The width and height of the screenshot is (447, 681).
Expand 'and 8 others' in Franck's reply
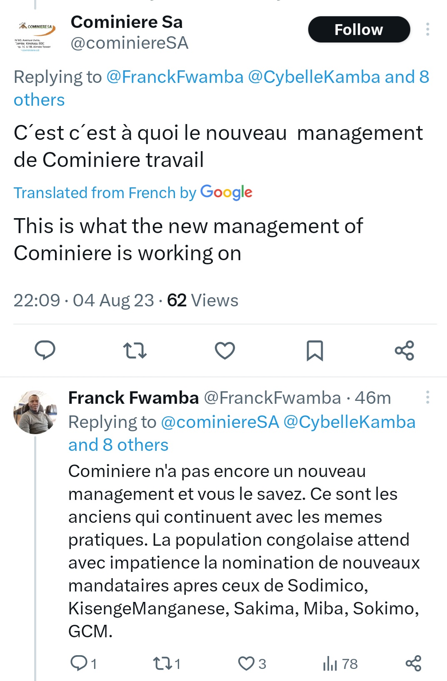pyautogui.click(x=118, y=445)
